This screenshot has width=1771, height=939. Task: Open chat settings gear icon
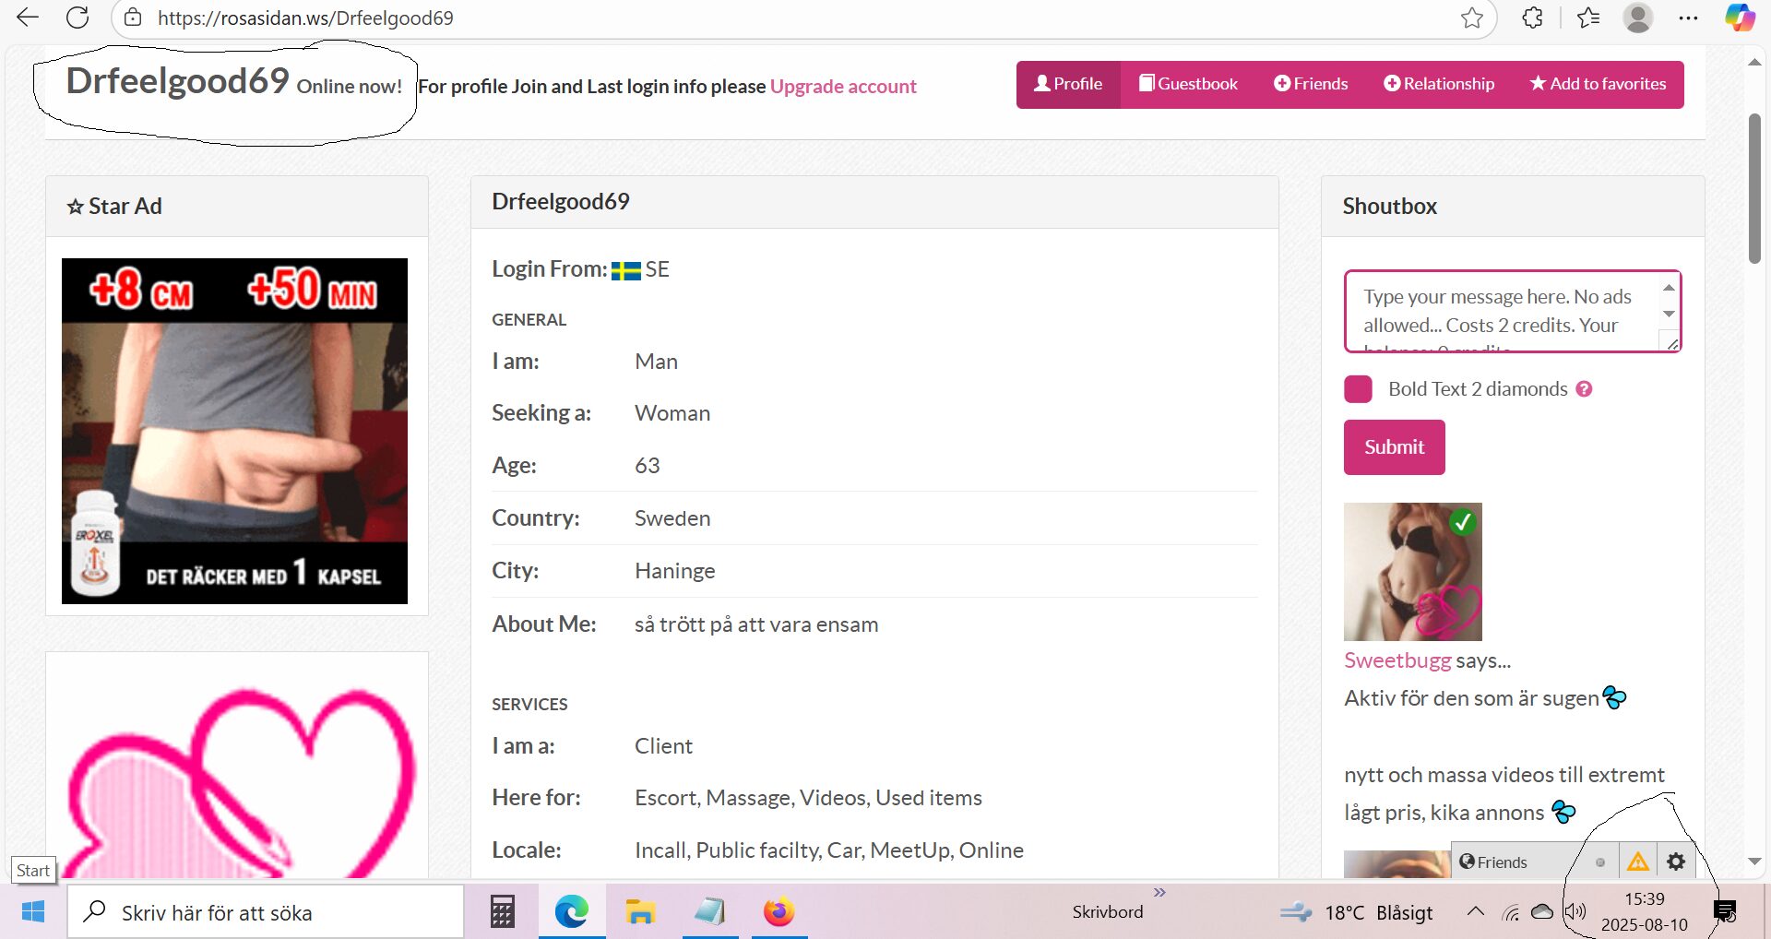[x=1676, y=862]
